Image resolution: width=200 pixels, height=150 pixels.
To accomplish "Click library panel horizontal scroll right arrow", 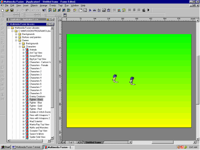I will point(49,141).
